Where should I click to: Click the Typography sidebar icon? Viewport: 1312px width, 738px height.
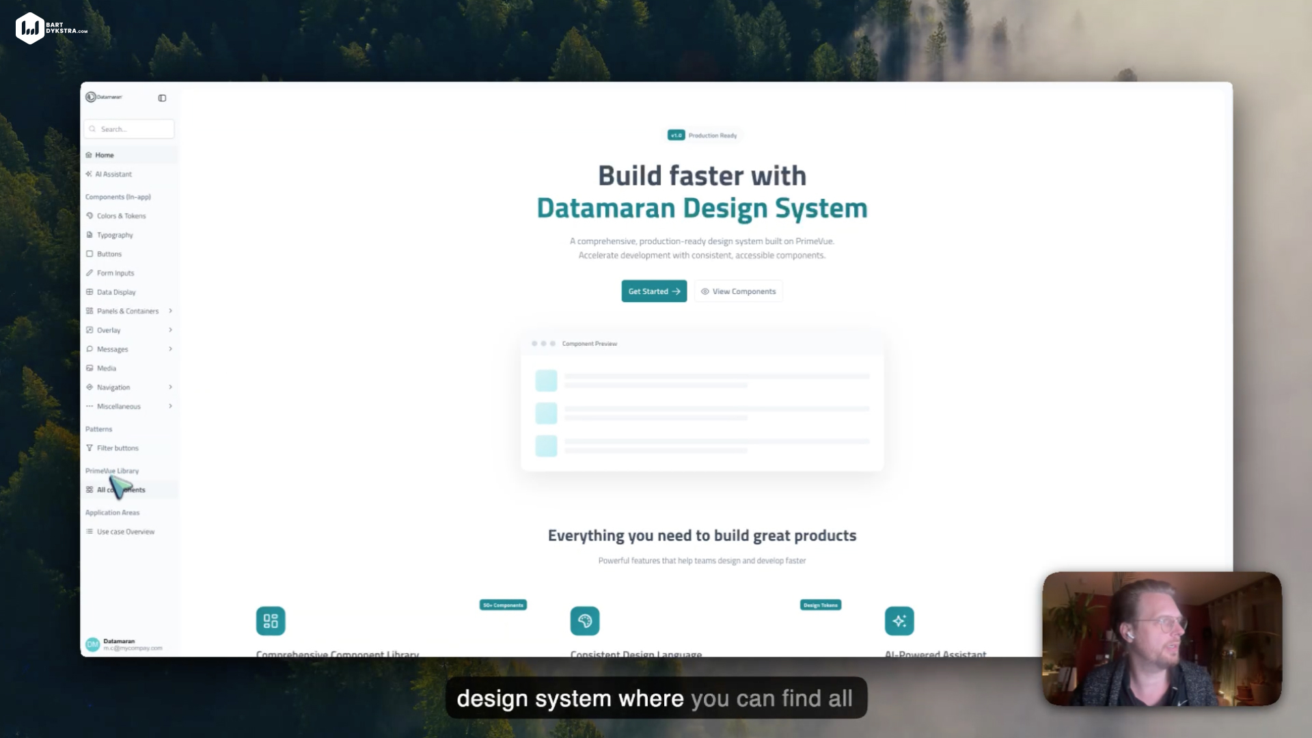tap(90, 235)
